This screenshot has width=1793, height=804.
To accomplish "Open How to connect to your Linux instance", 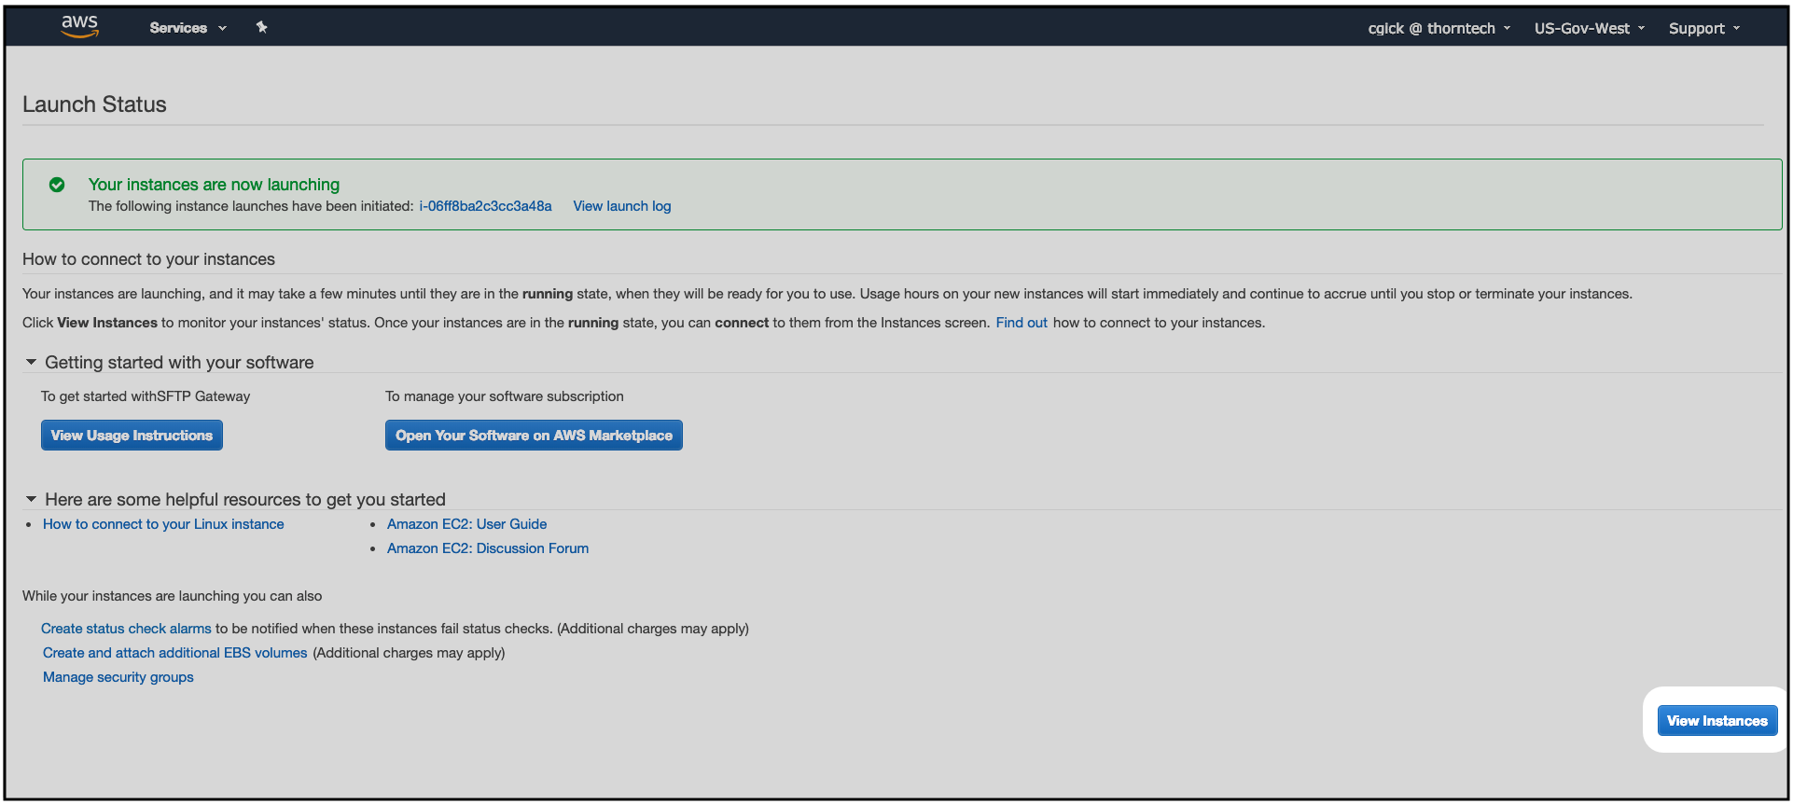I will (x=163, y=524).
